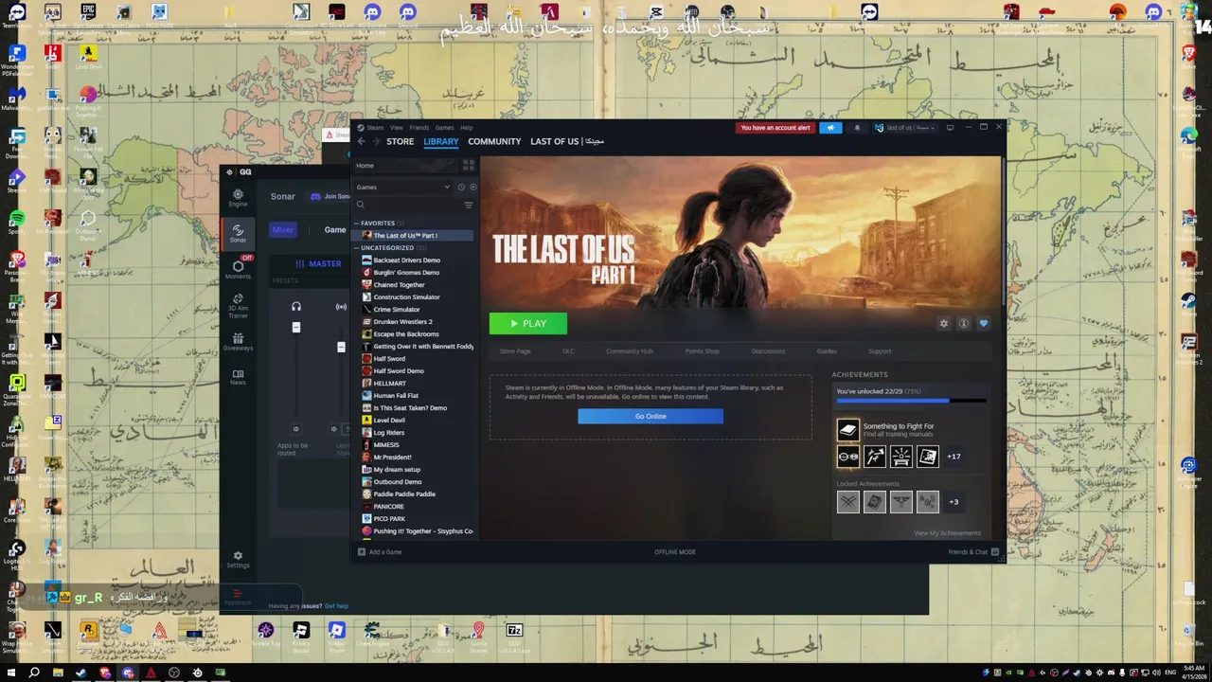
Task: Collapse the FAVORITES section
Action: 357,224
